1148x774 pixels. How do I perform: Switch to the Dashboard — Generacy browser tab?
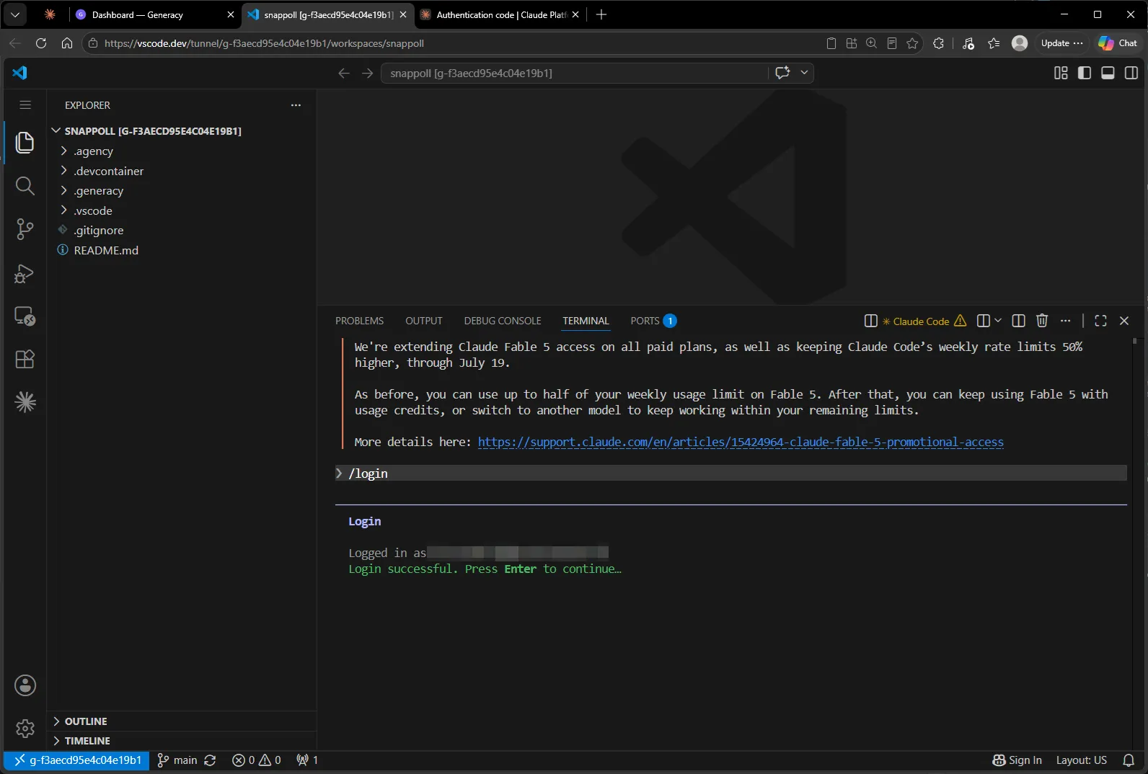coord(154,14)
